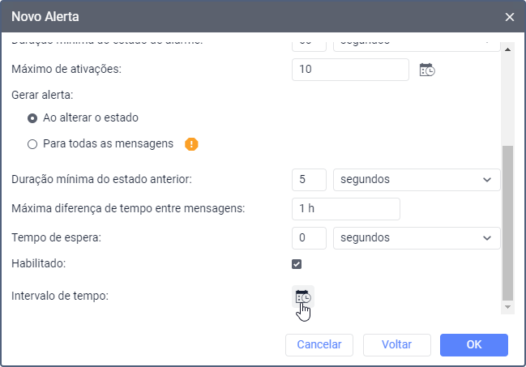Select the 'Ao alterar o estado' radio button

point(32,118)
